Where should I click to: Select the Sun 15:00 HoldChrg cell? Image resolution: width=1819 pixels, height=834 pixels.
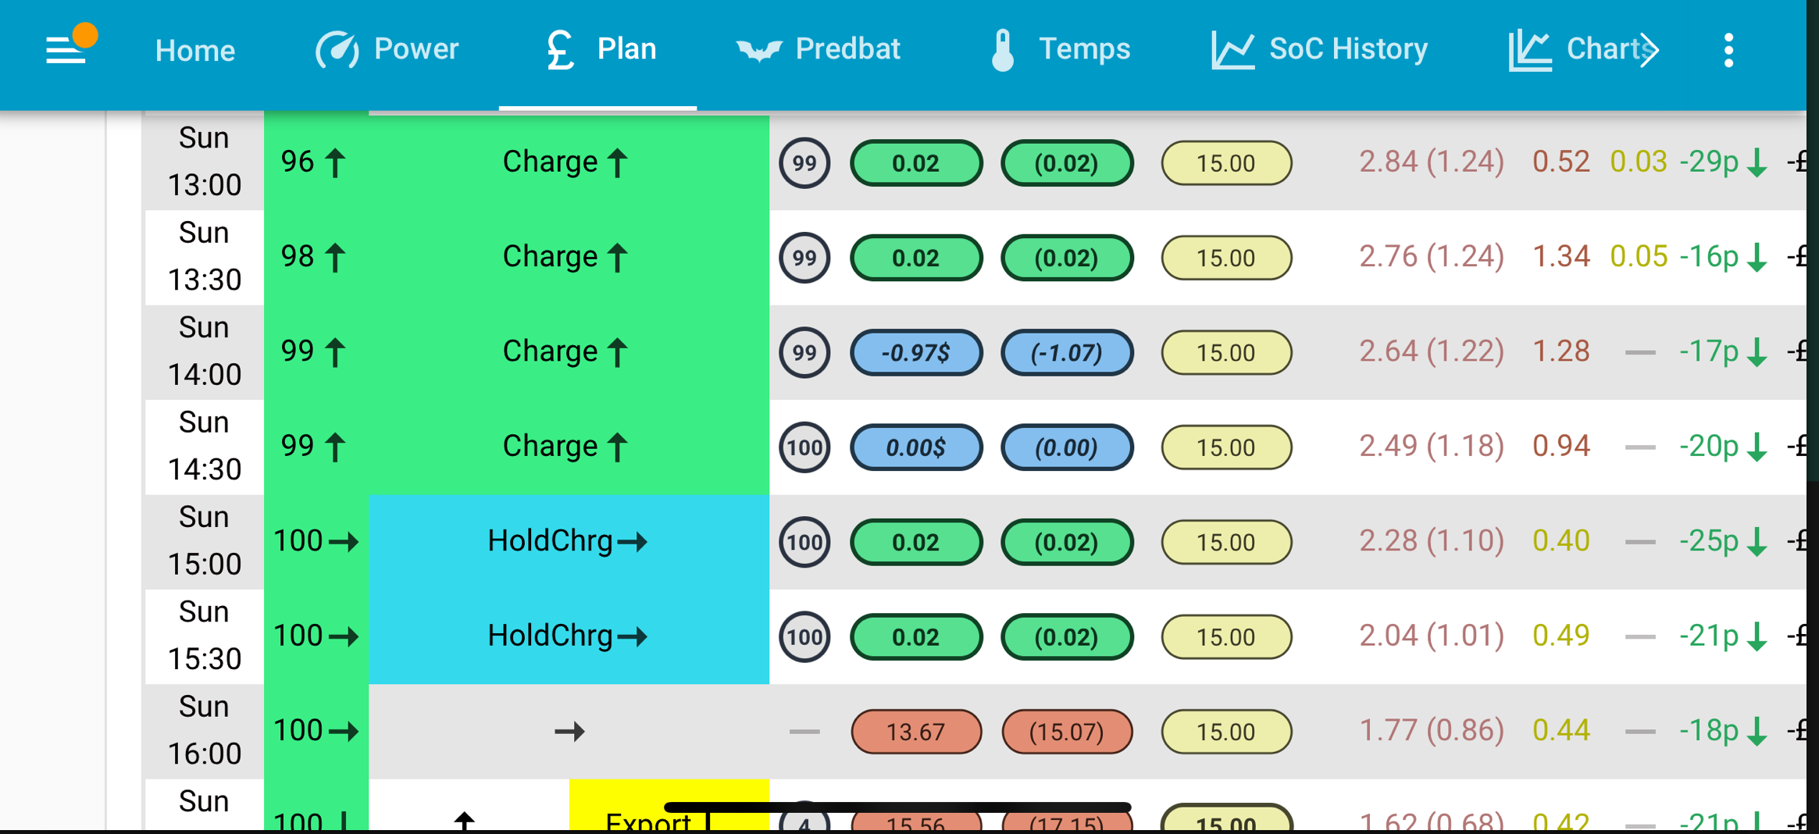[569, 541]
